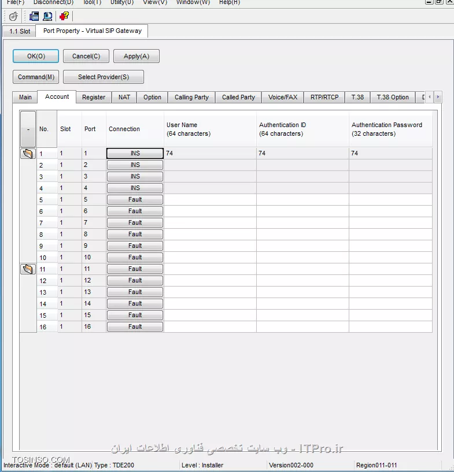This screenshot has width=454, height=472.
Task: Click INS connection button for port 1
Action: point(135,153)
